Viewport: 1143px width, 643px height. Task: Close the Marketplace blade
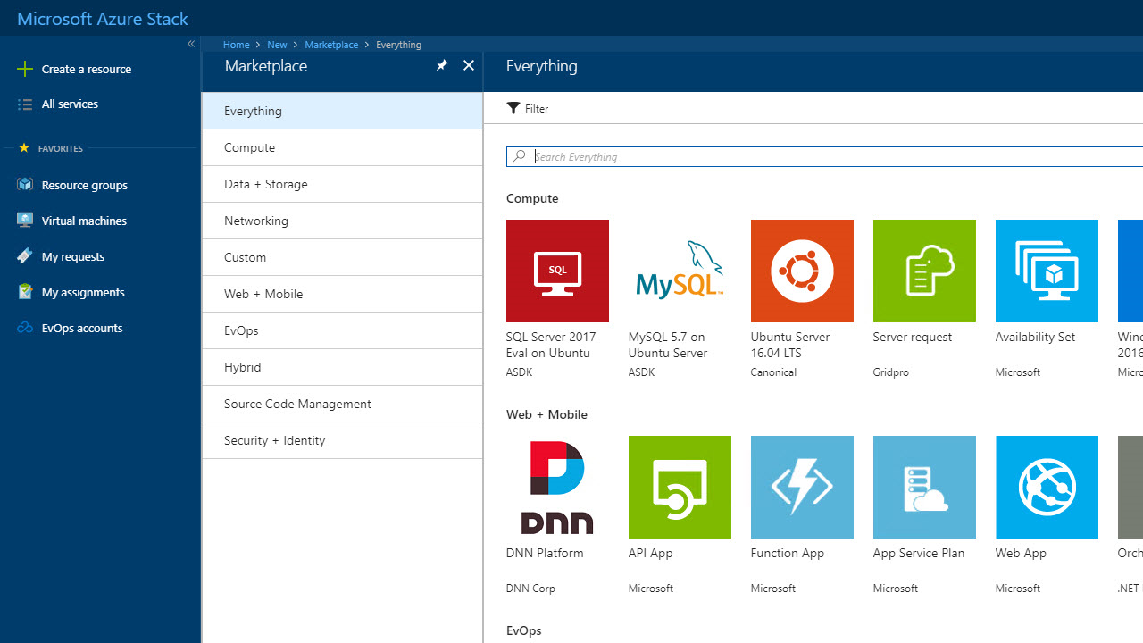point(469,65)
